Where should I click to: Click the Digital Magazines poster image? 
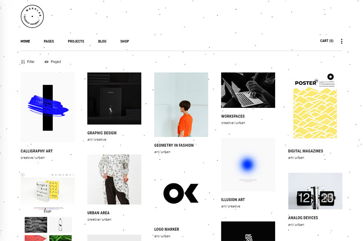tap(315, 106)
